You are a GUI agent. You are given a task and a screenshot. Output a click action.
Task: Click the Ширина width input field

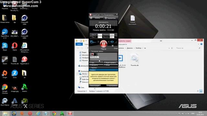112,35
